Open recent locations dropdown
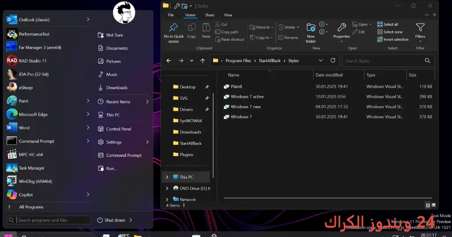This screenshot has width=452, height=237. [x=192, y=61]
